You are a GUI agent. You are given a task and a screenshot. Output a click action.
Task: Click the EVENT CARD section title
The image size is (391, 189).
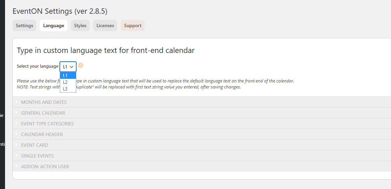pos(35,145)
